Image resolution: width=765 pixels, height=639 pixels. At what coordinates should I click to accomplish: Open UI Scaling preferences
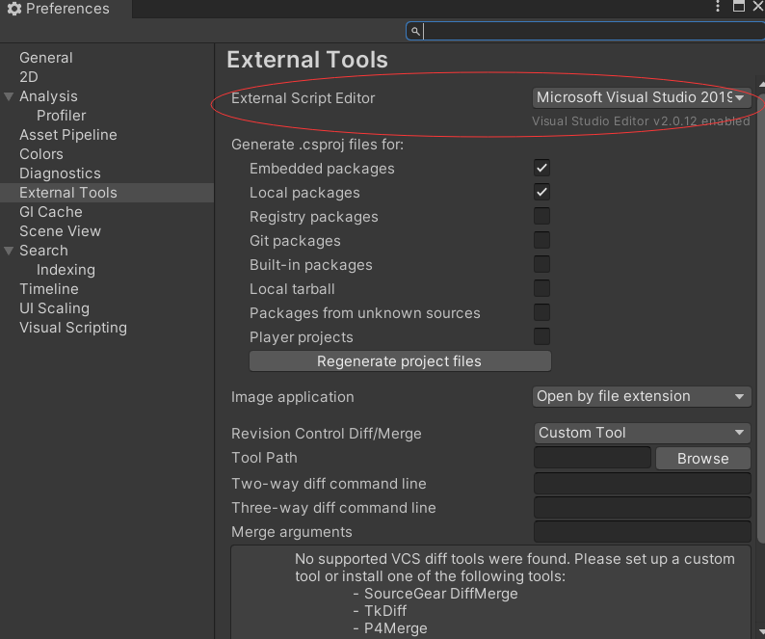coord(54,308)
